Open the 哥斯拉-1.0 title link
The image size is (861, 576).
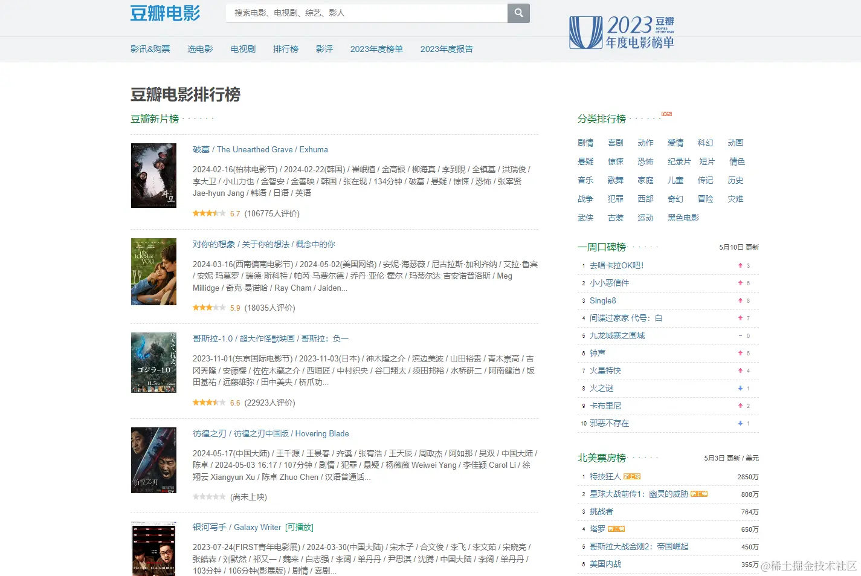point(271,338)
